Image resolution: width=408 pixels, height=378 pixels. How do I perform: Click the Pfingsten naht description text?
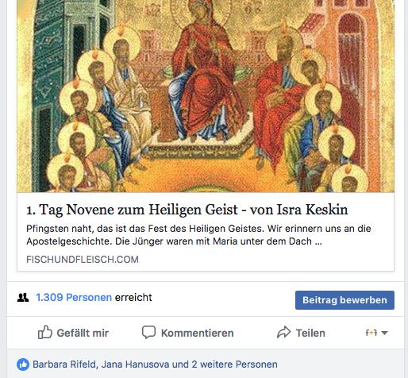tap(198, 235)
